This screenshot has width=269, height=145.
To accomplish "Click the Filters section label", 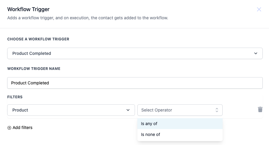I will coord(15,97).
